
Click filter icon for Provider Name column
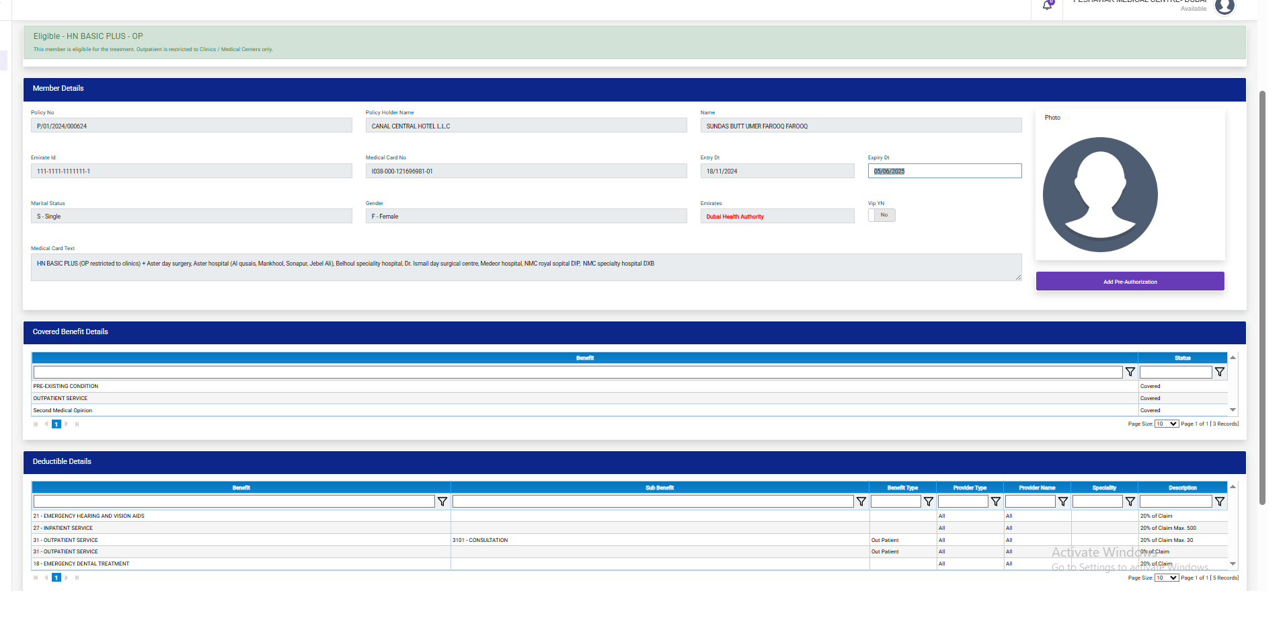(1063, 502)
